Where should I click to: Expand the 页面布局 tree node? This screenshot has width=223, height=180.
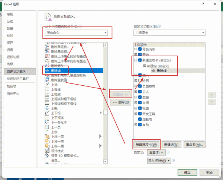136,86
